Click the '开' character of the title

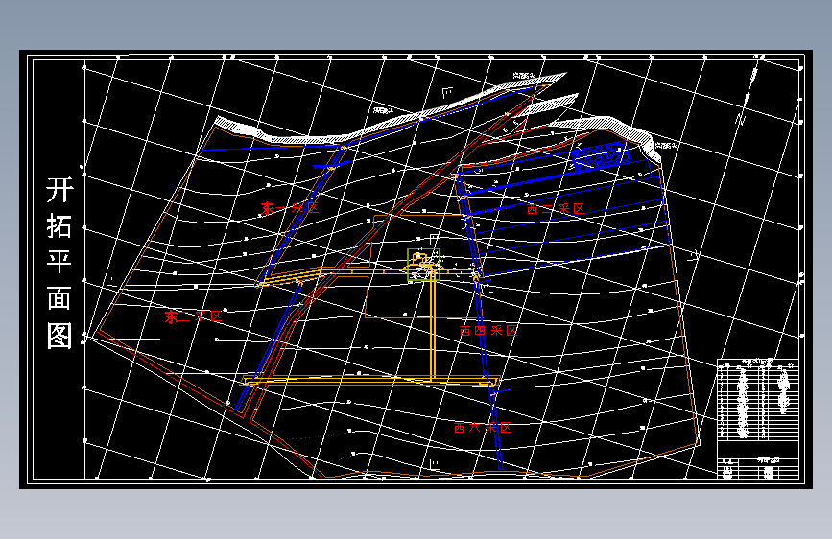(59, 189)
